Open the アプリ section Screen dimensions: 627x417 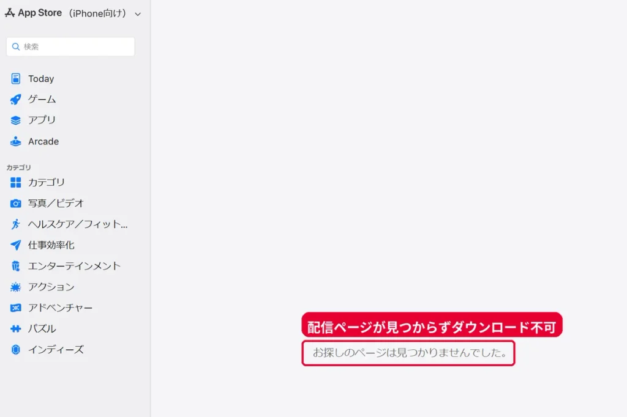[42, 120]
